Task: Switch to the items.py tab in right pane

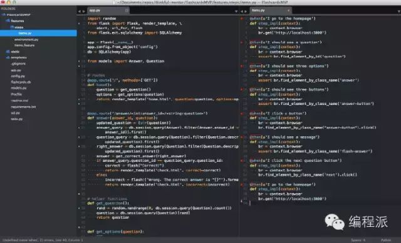Action: tap(270, 10)
